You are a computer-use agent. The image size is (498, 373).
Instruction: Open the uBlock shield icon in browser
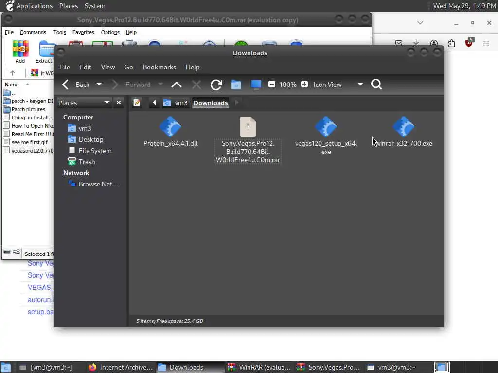[469, 43]
